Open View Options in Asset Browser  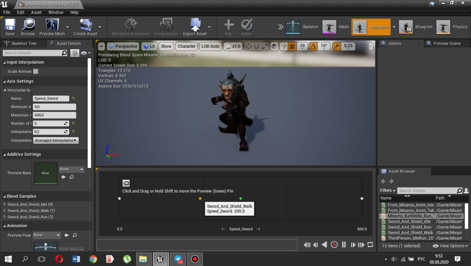pos(450,246)
